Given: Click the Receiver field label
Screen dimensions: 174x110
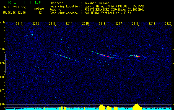Looking at the screenshot, I should [x=56, y=10].
